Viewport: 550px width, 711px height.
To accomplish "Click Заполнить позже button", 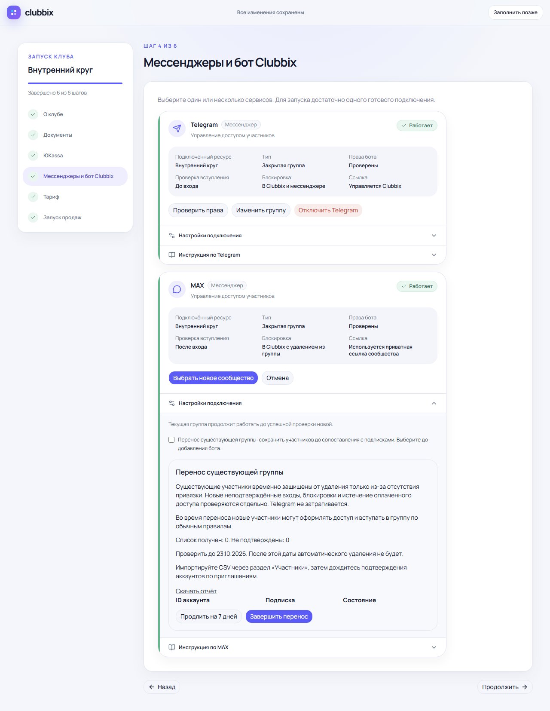I will click(x=515, y=12).
